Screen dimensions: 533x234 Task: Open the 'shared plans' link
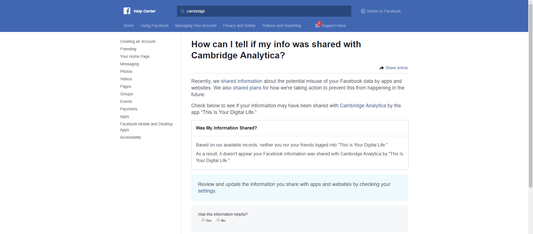247,88
